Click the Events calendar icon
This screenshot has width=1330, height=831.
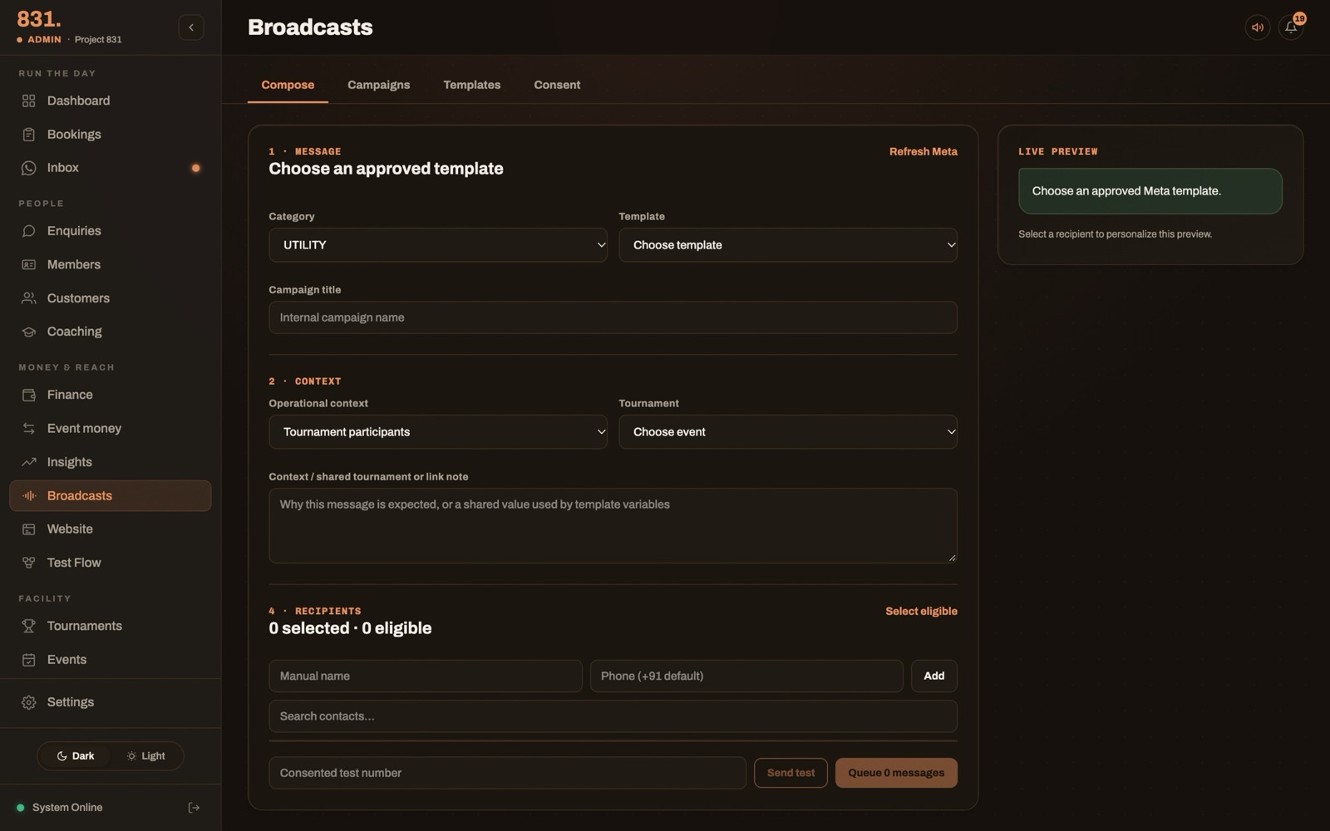coord(28,660)
